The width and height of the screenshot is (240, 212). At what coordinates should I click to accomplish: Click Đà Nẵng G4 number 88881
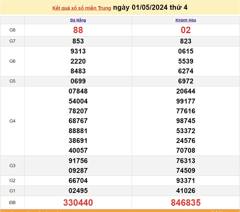pyautogui.click(x=78, y=131)
